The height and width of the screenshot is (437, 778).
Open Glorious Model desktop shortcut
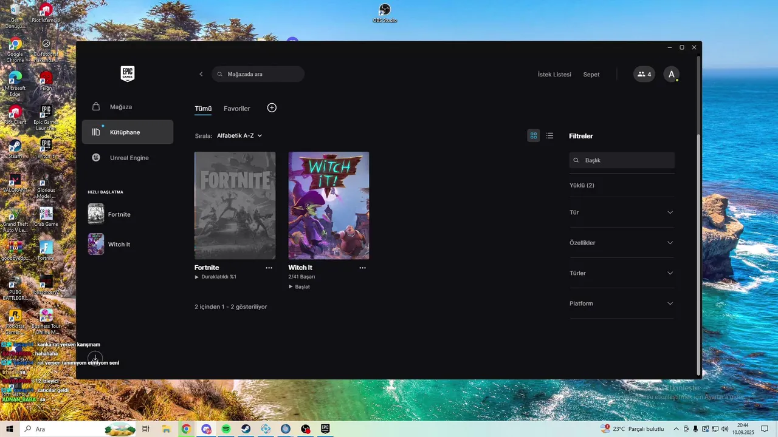click(x=46, y=186)
